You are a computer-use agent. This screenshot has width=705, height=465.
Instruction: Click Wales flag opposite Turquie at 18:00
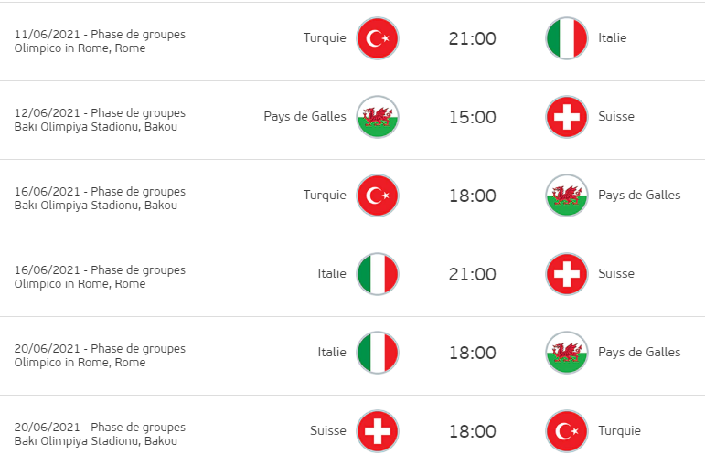pyautogui.click(x=567, y=196)
